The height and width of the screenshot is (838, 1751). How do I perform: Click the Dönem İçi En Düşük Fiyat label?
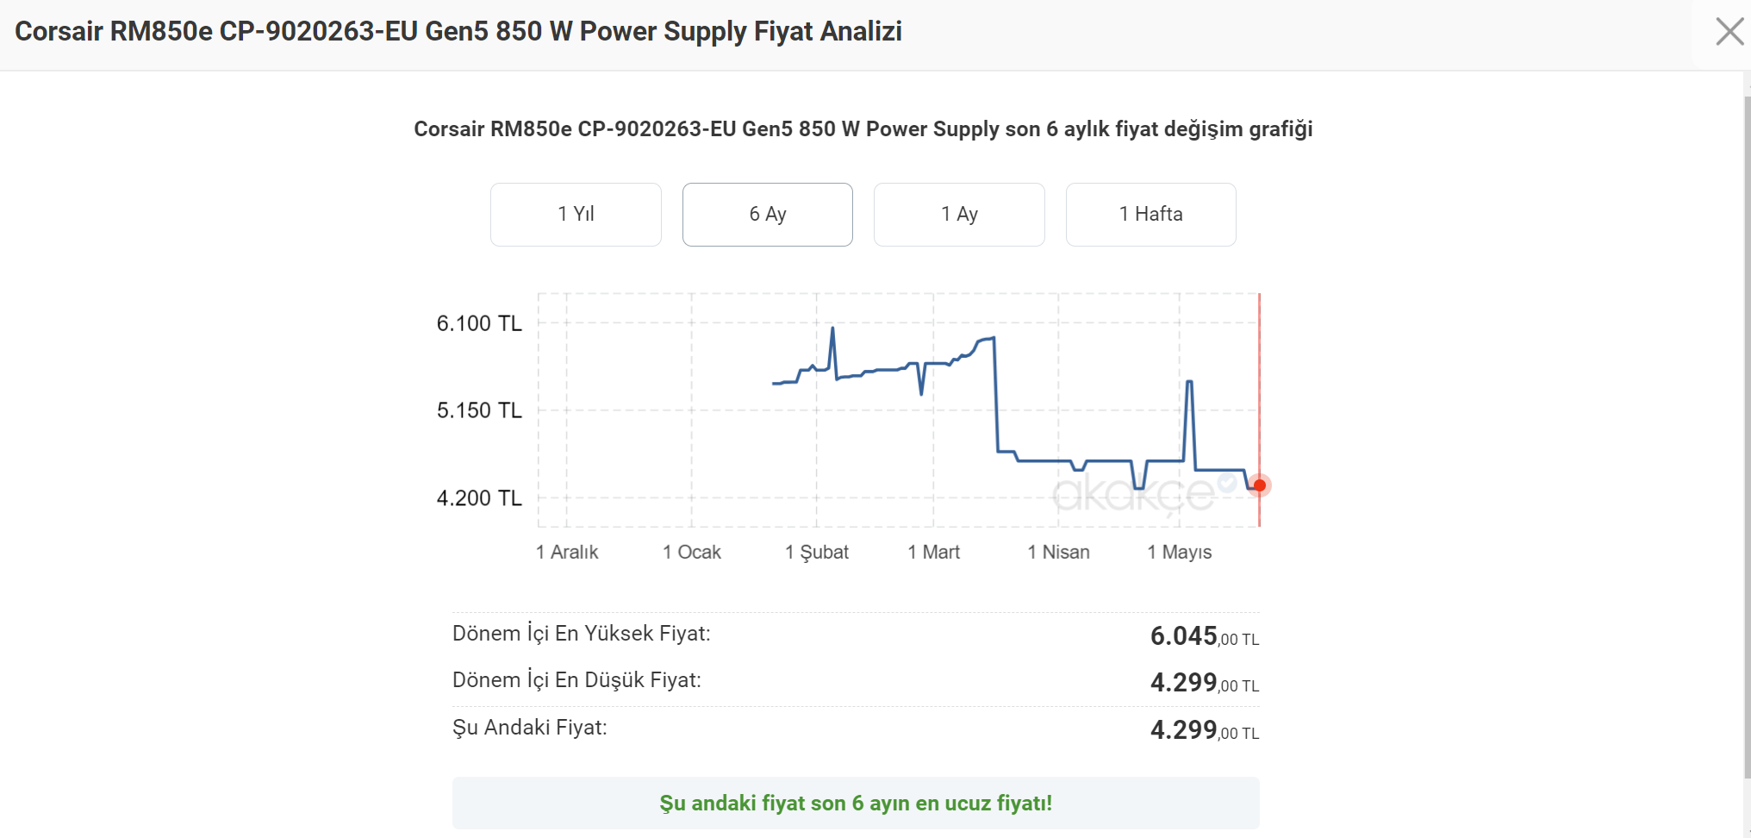(576, 680)
